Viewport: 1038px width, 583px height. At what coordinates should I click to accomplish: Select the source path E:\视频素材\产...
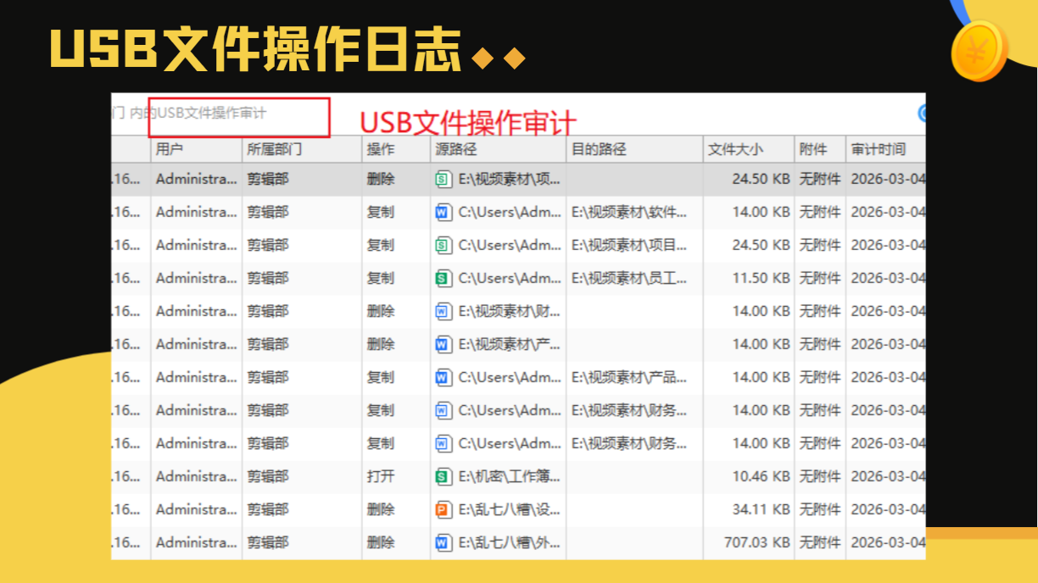[510, 344]
